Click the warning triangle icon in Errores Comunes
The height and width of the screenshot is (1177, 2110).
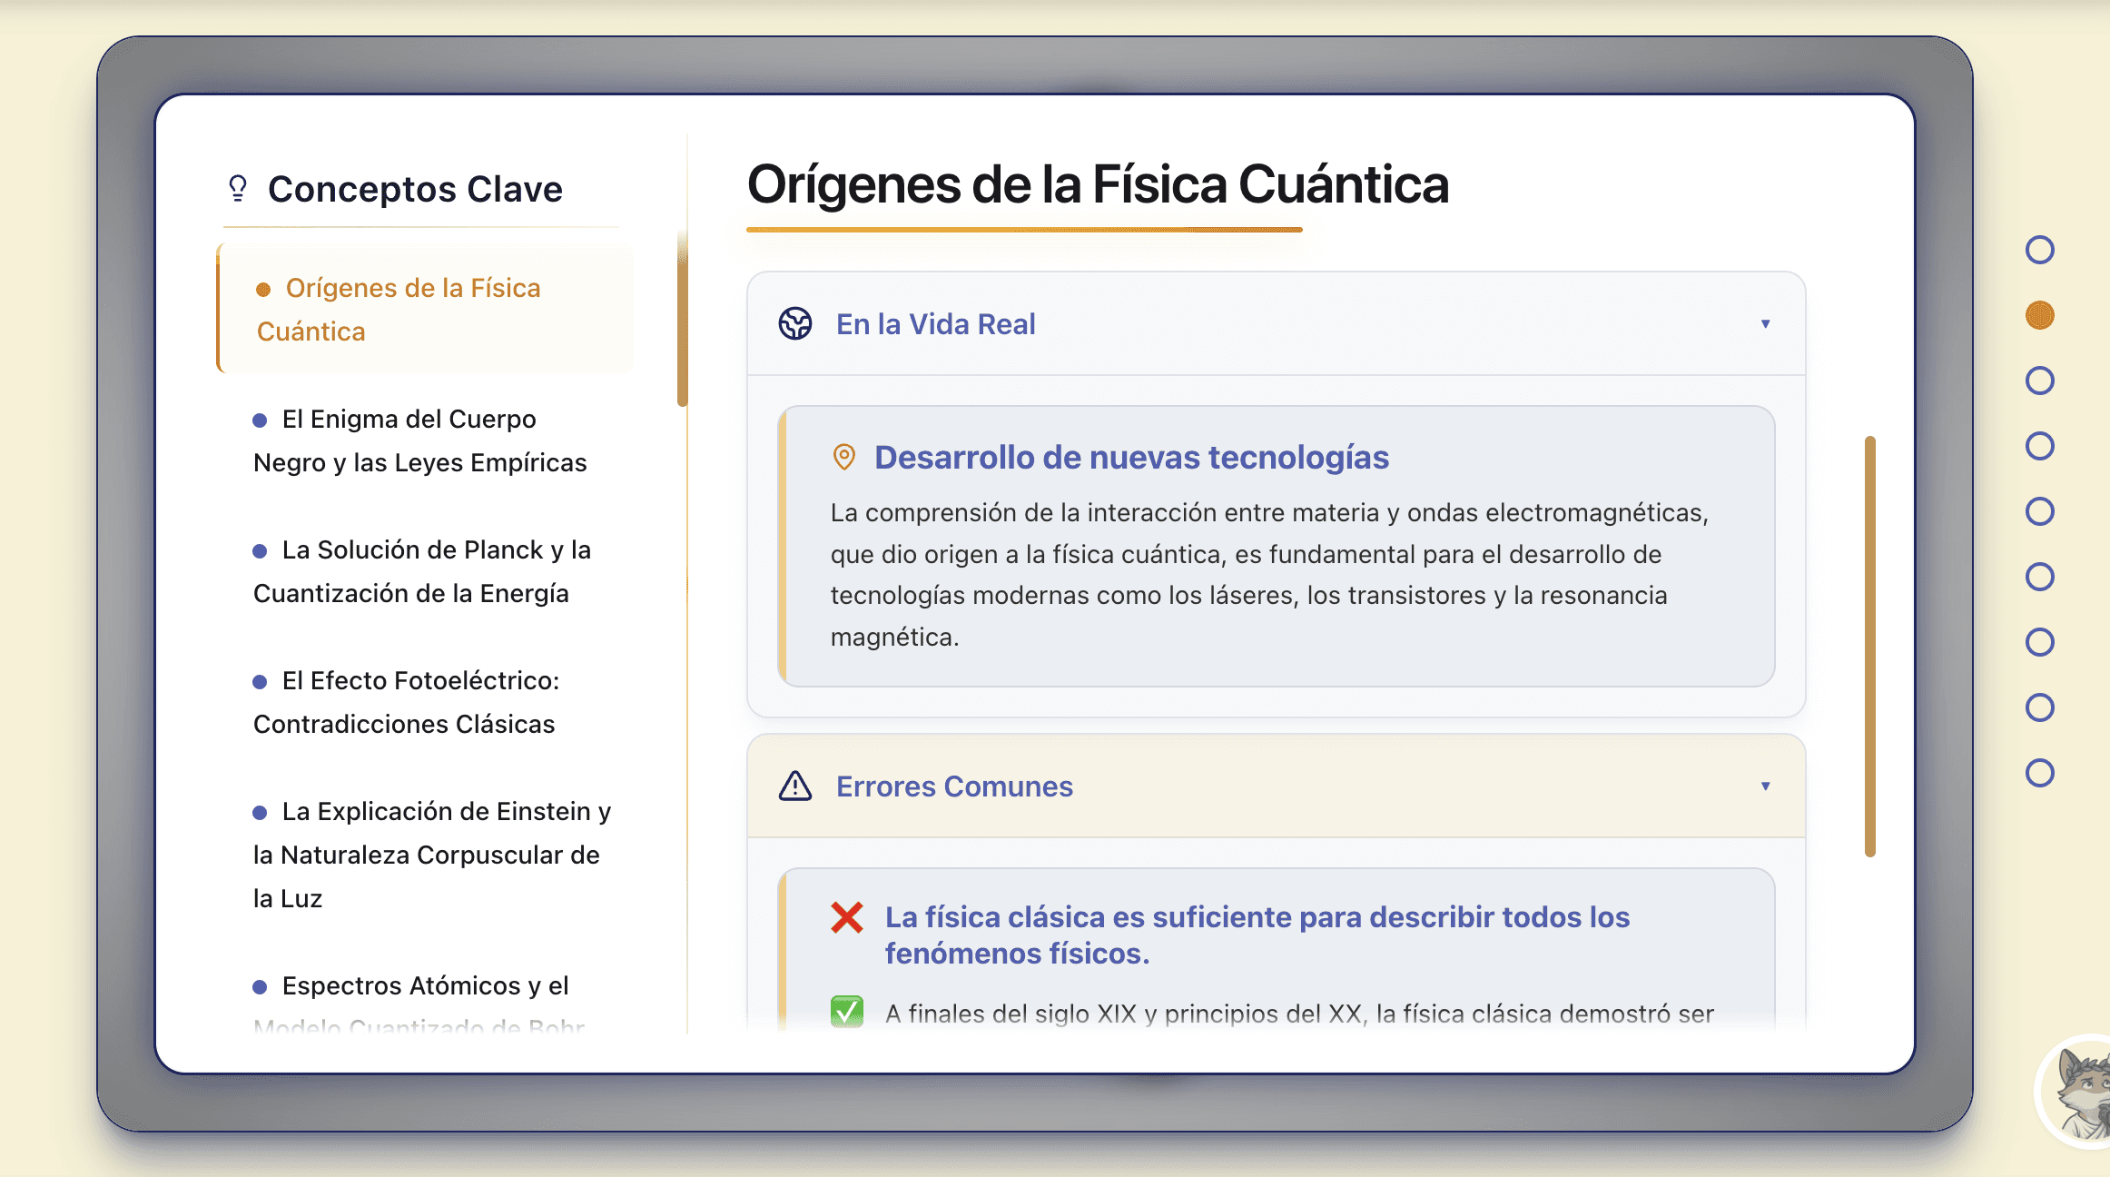pos(795,786)
